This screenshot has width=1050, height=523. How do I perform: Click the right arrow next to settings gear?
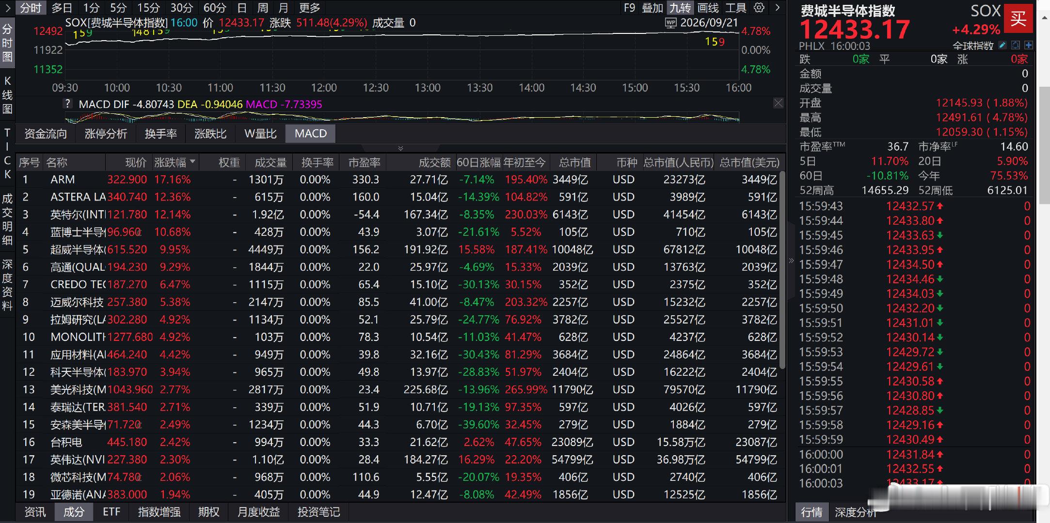[778, 8]
